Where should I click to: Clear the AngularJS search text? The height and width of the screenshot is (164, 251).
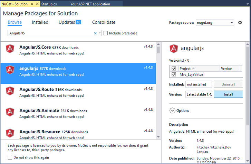[x=95, y=33]
